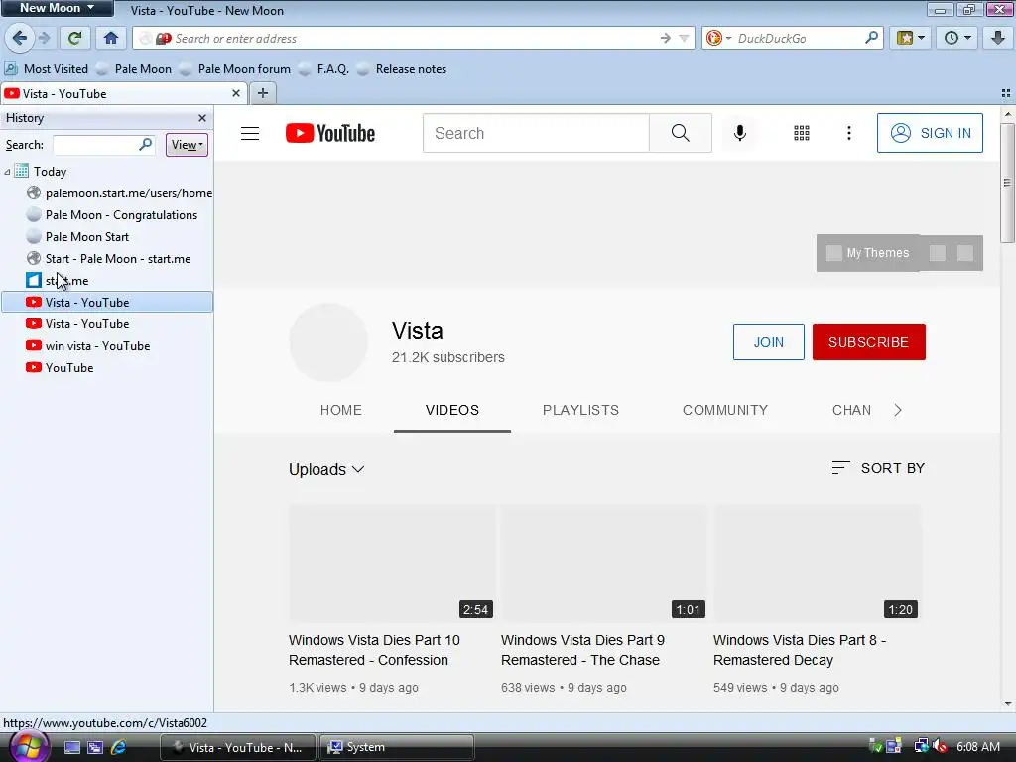The height and width of the screenshot is (762, 1016).
Task: Open the List all tabs button
Action: [x=1006, y=93]
